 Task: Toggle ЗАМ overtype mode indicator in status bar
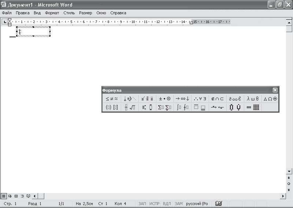(x=178, y=204)
